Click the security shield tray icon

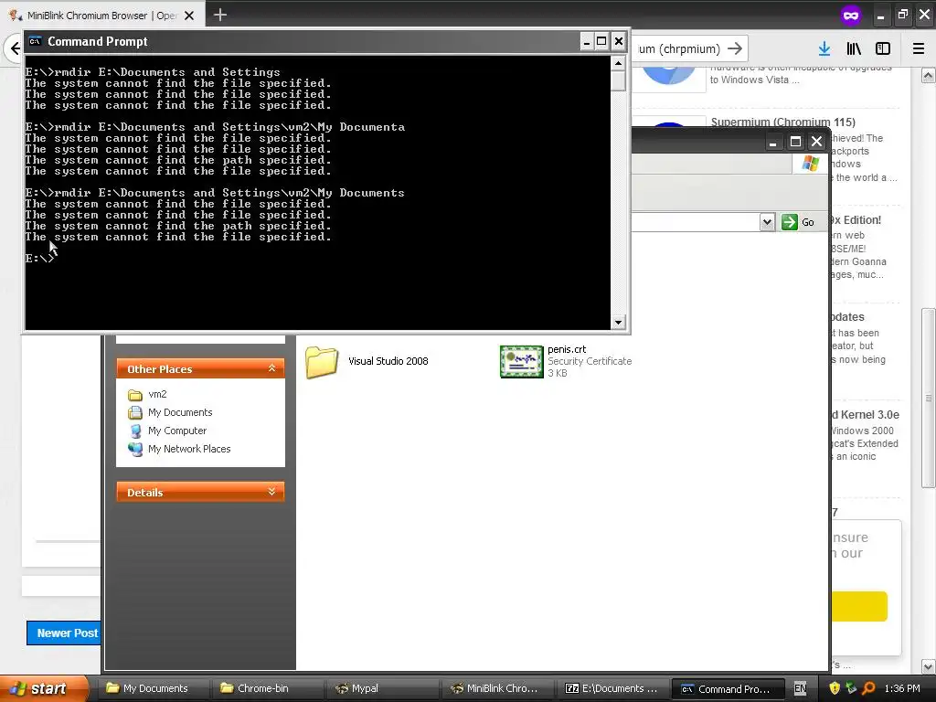point(835,688)
